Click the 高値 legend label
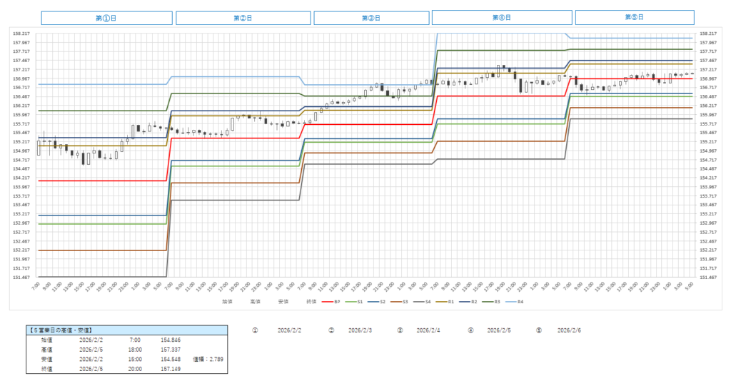 255,302
